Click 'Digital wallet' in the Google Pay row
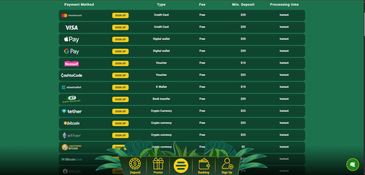This screenshot has height=175, width=365. tap(161, 51)
